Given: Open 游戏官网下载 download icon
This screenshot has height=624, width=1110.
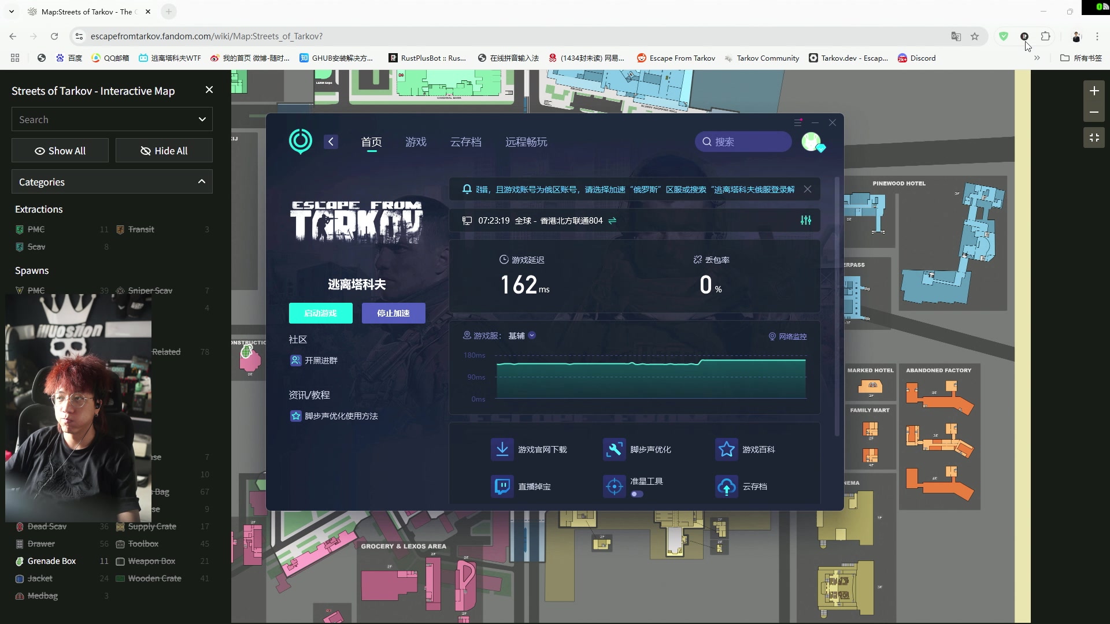Looking at the screenshot, I should click(x=502, y=449).
